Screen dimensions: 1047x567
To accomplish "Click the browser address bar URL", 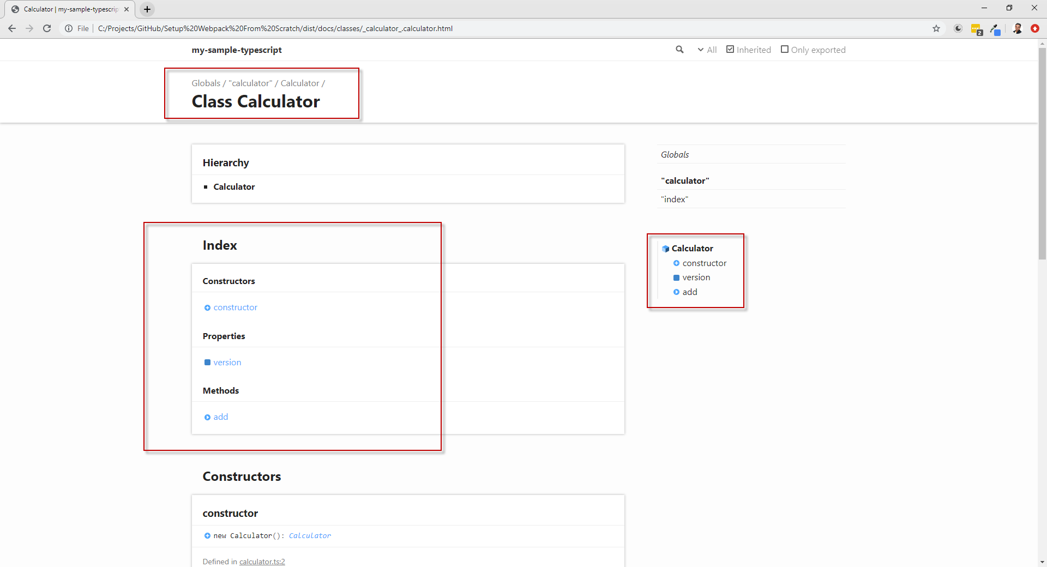I will point(275,28).
